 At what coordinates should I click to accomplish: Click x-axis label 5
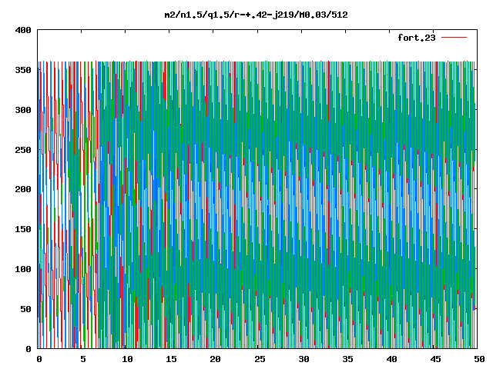point(82,359)
